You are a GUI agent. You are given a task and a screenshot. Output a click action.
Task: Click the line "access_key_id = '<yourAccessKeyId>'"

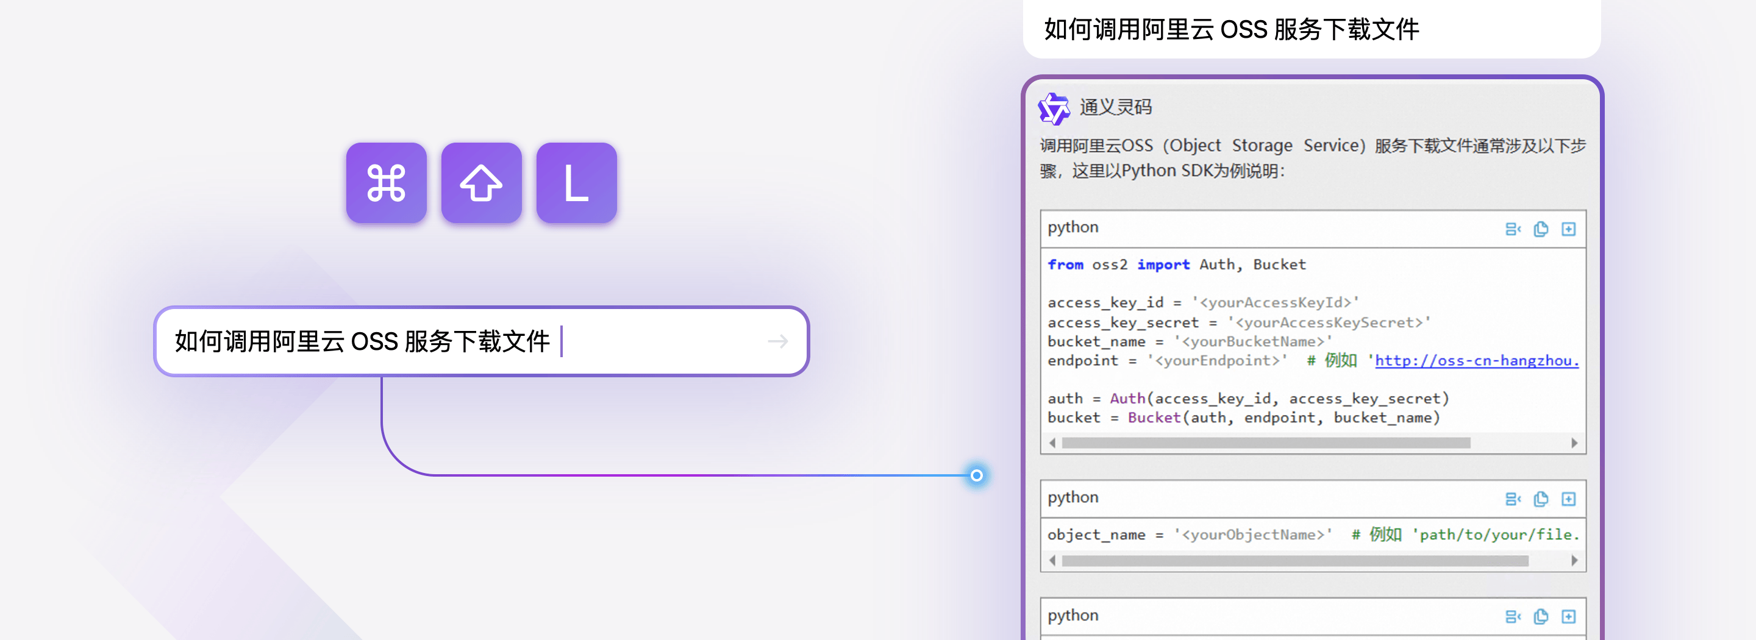(1203, 302)
